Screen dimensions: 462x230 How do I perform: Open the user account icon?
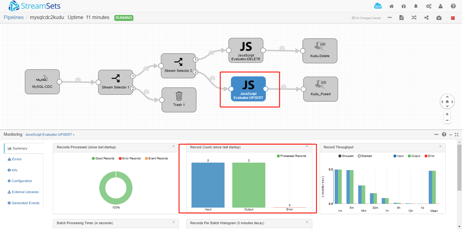click(x=441, y=6)
